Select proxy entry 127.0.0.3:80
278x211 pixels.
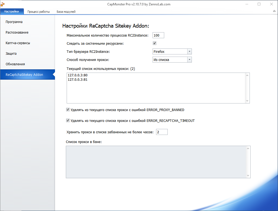tap(78, 75)
